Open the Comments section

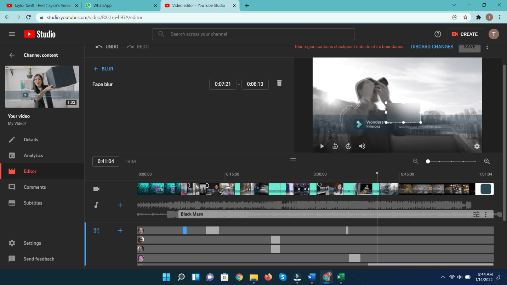point(42,187)
